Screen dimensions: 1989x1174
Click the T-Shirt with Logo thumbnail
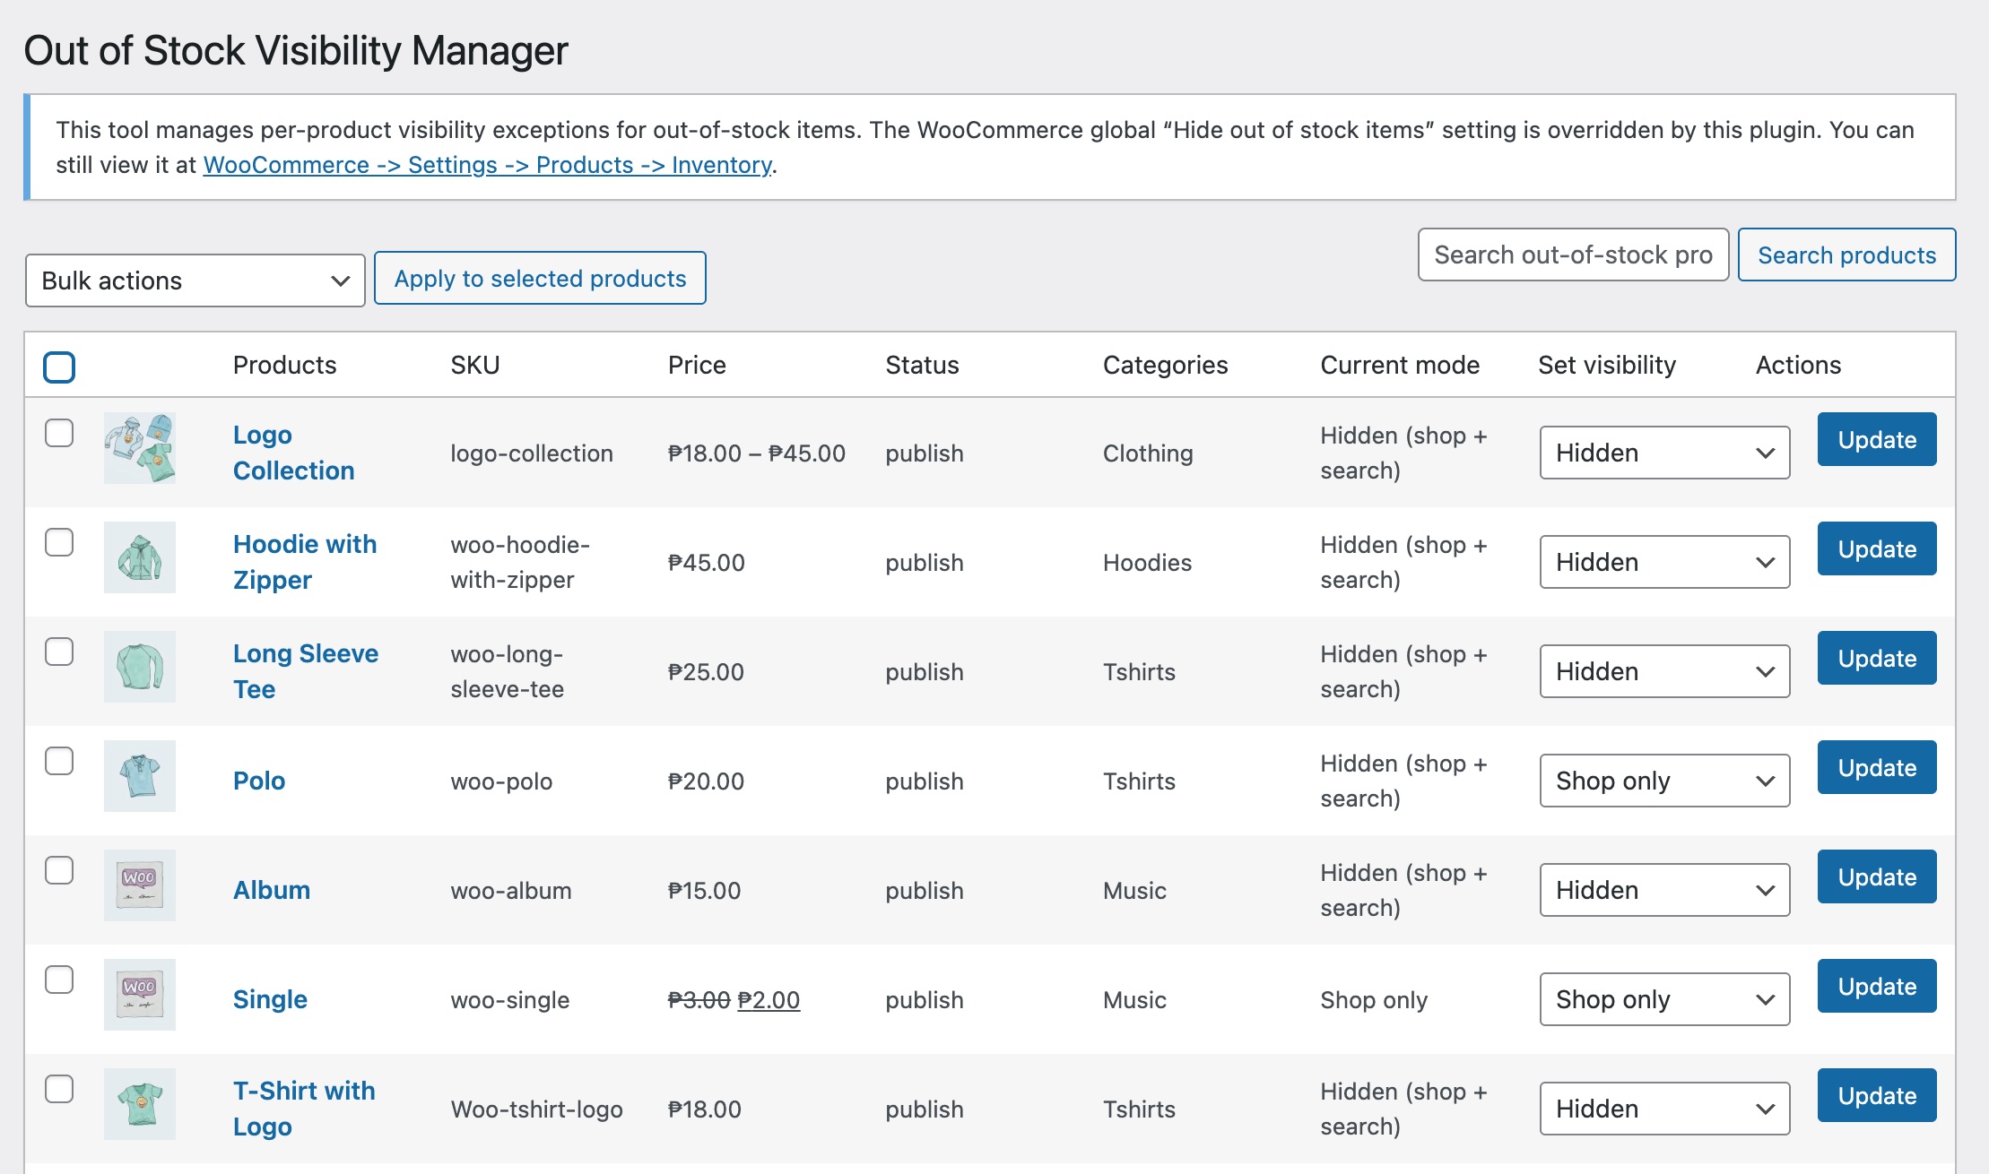click(139, 1104)
